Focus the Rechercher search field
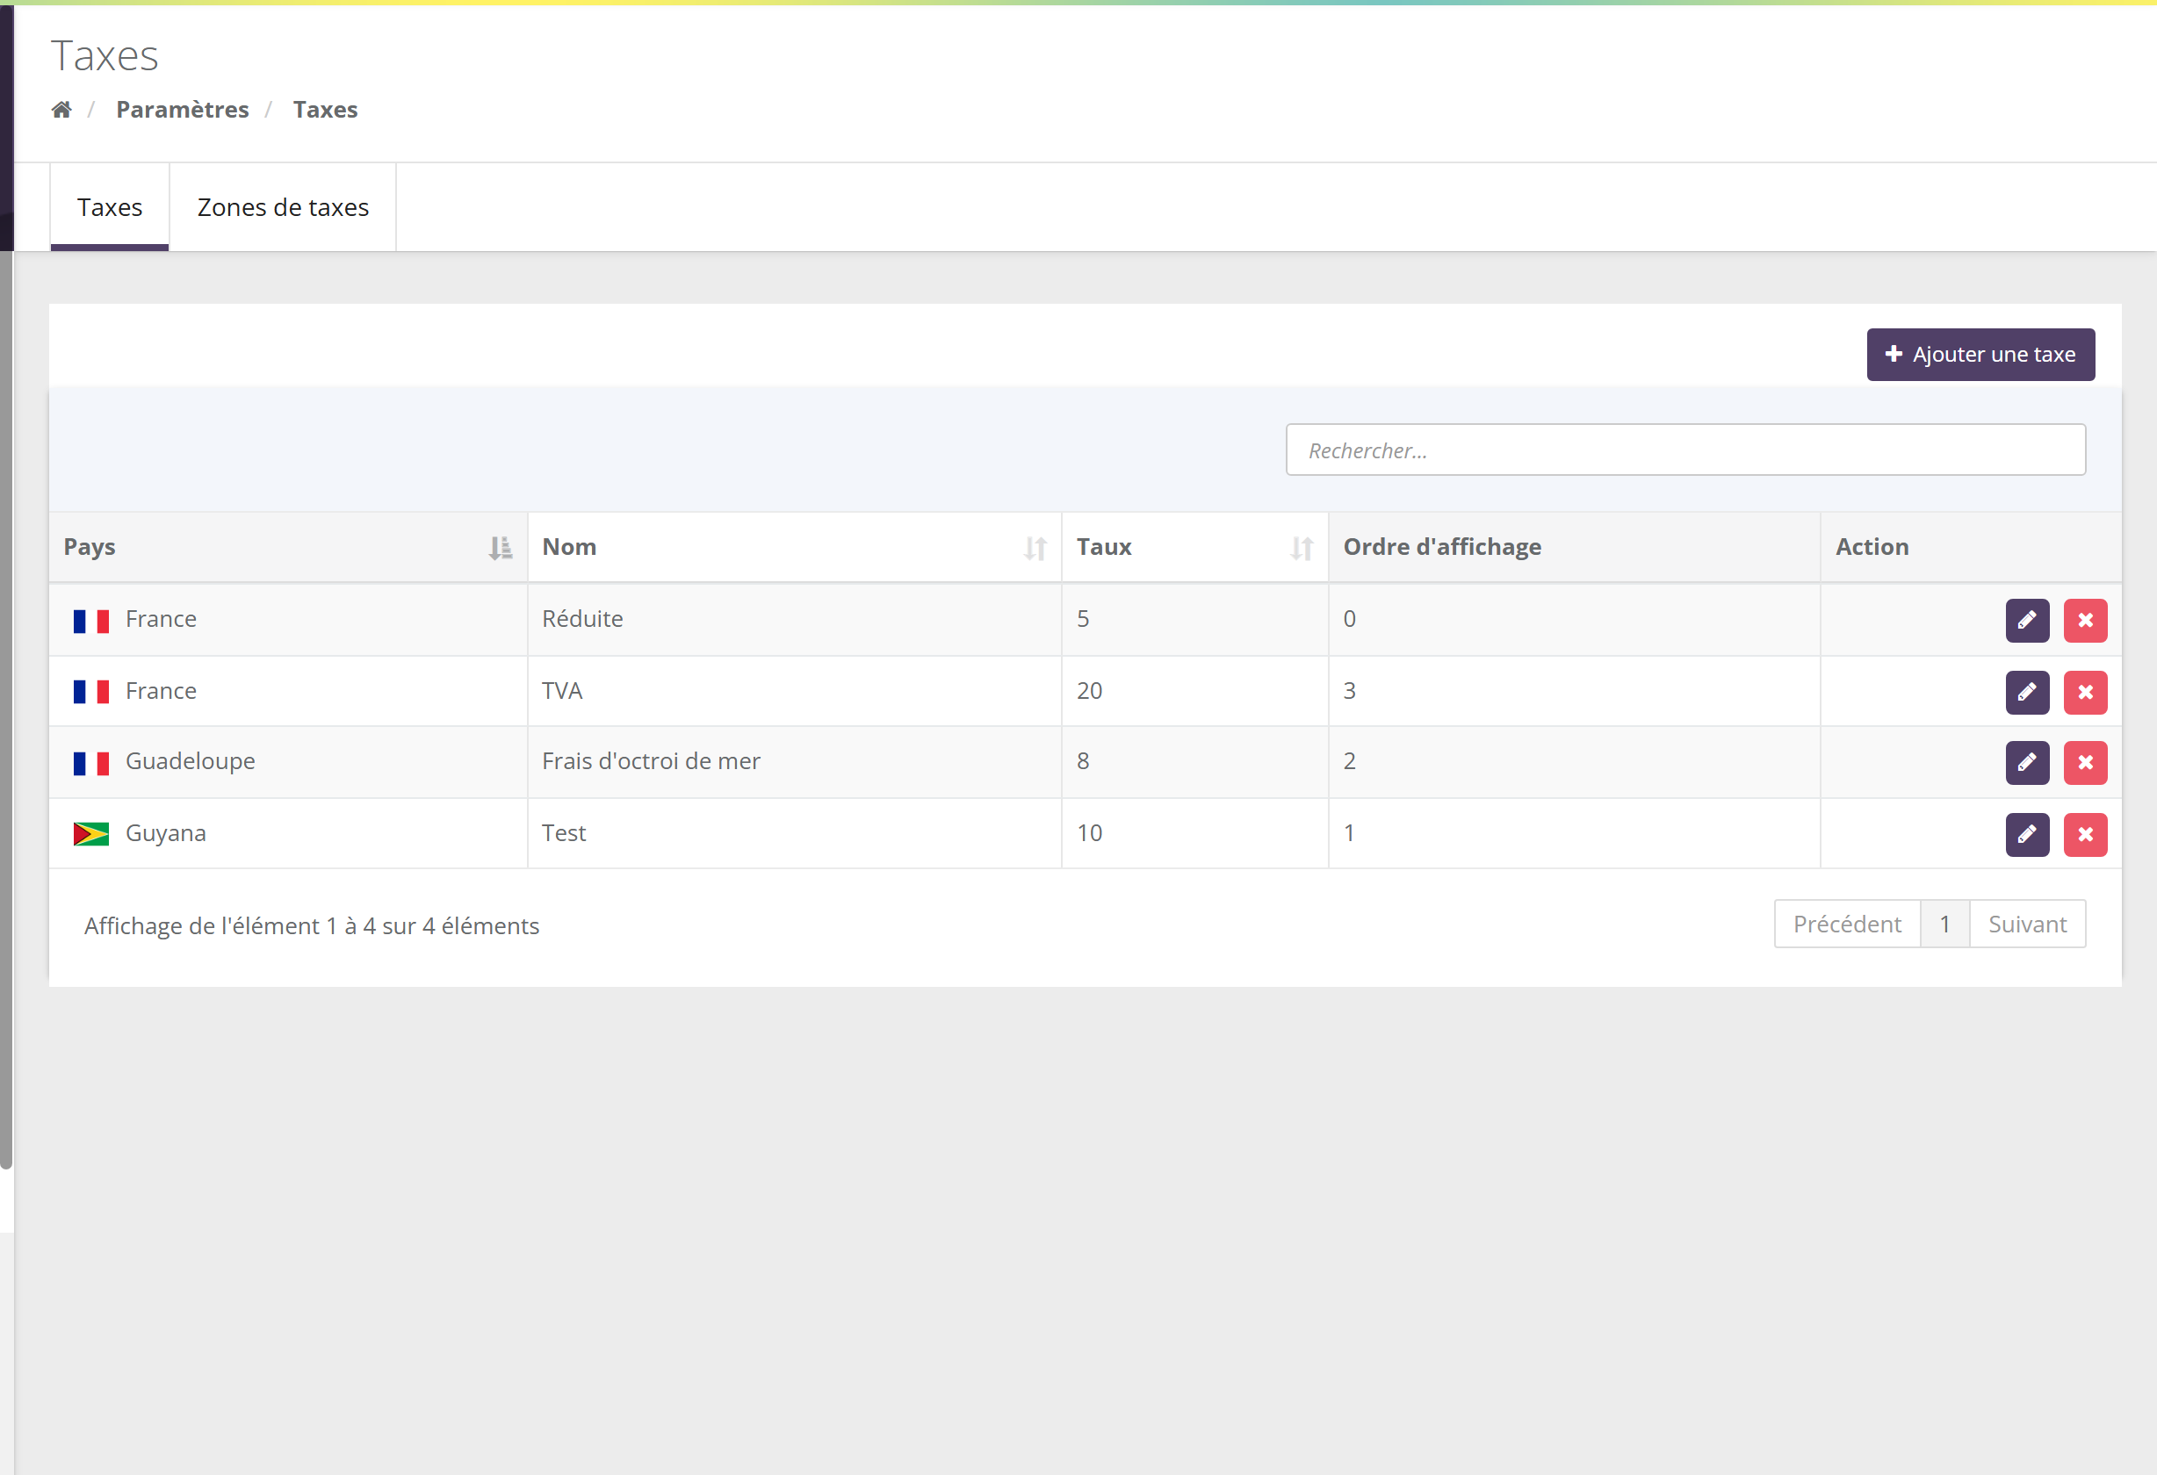Image resolution: width=2157 pixels, height=1475 pixels. click(1685, 450)
